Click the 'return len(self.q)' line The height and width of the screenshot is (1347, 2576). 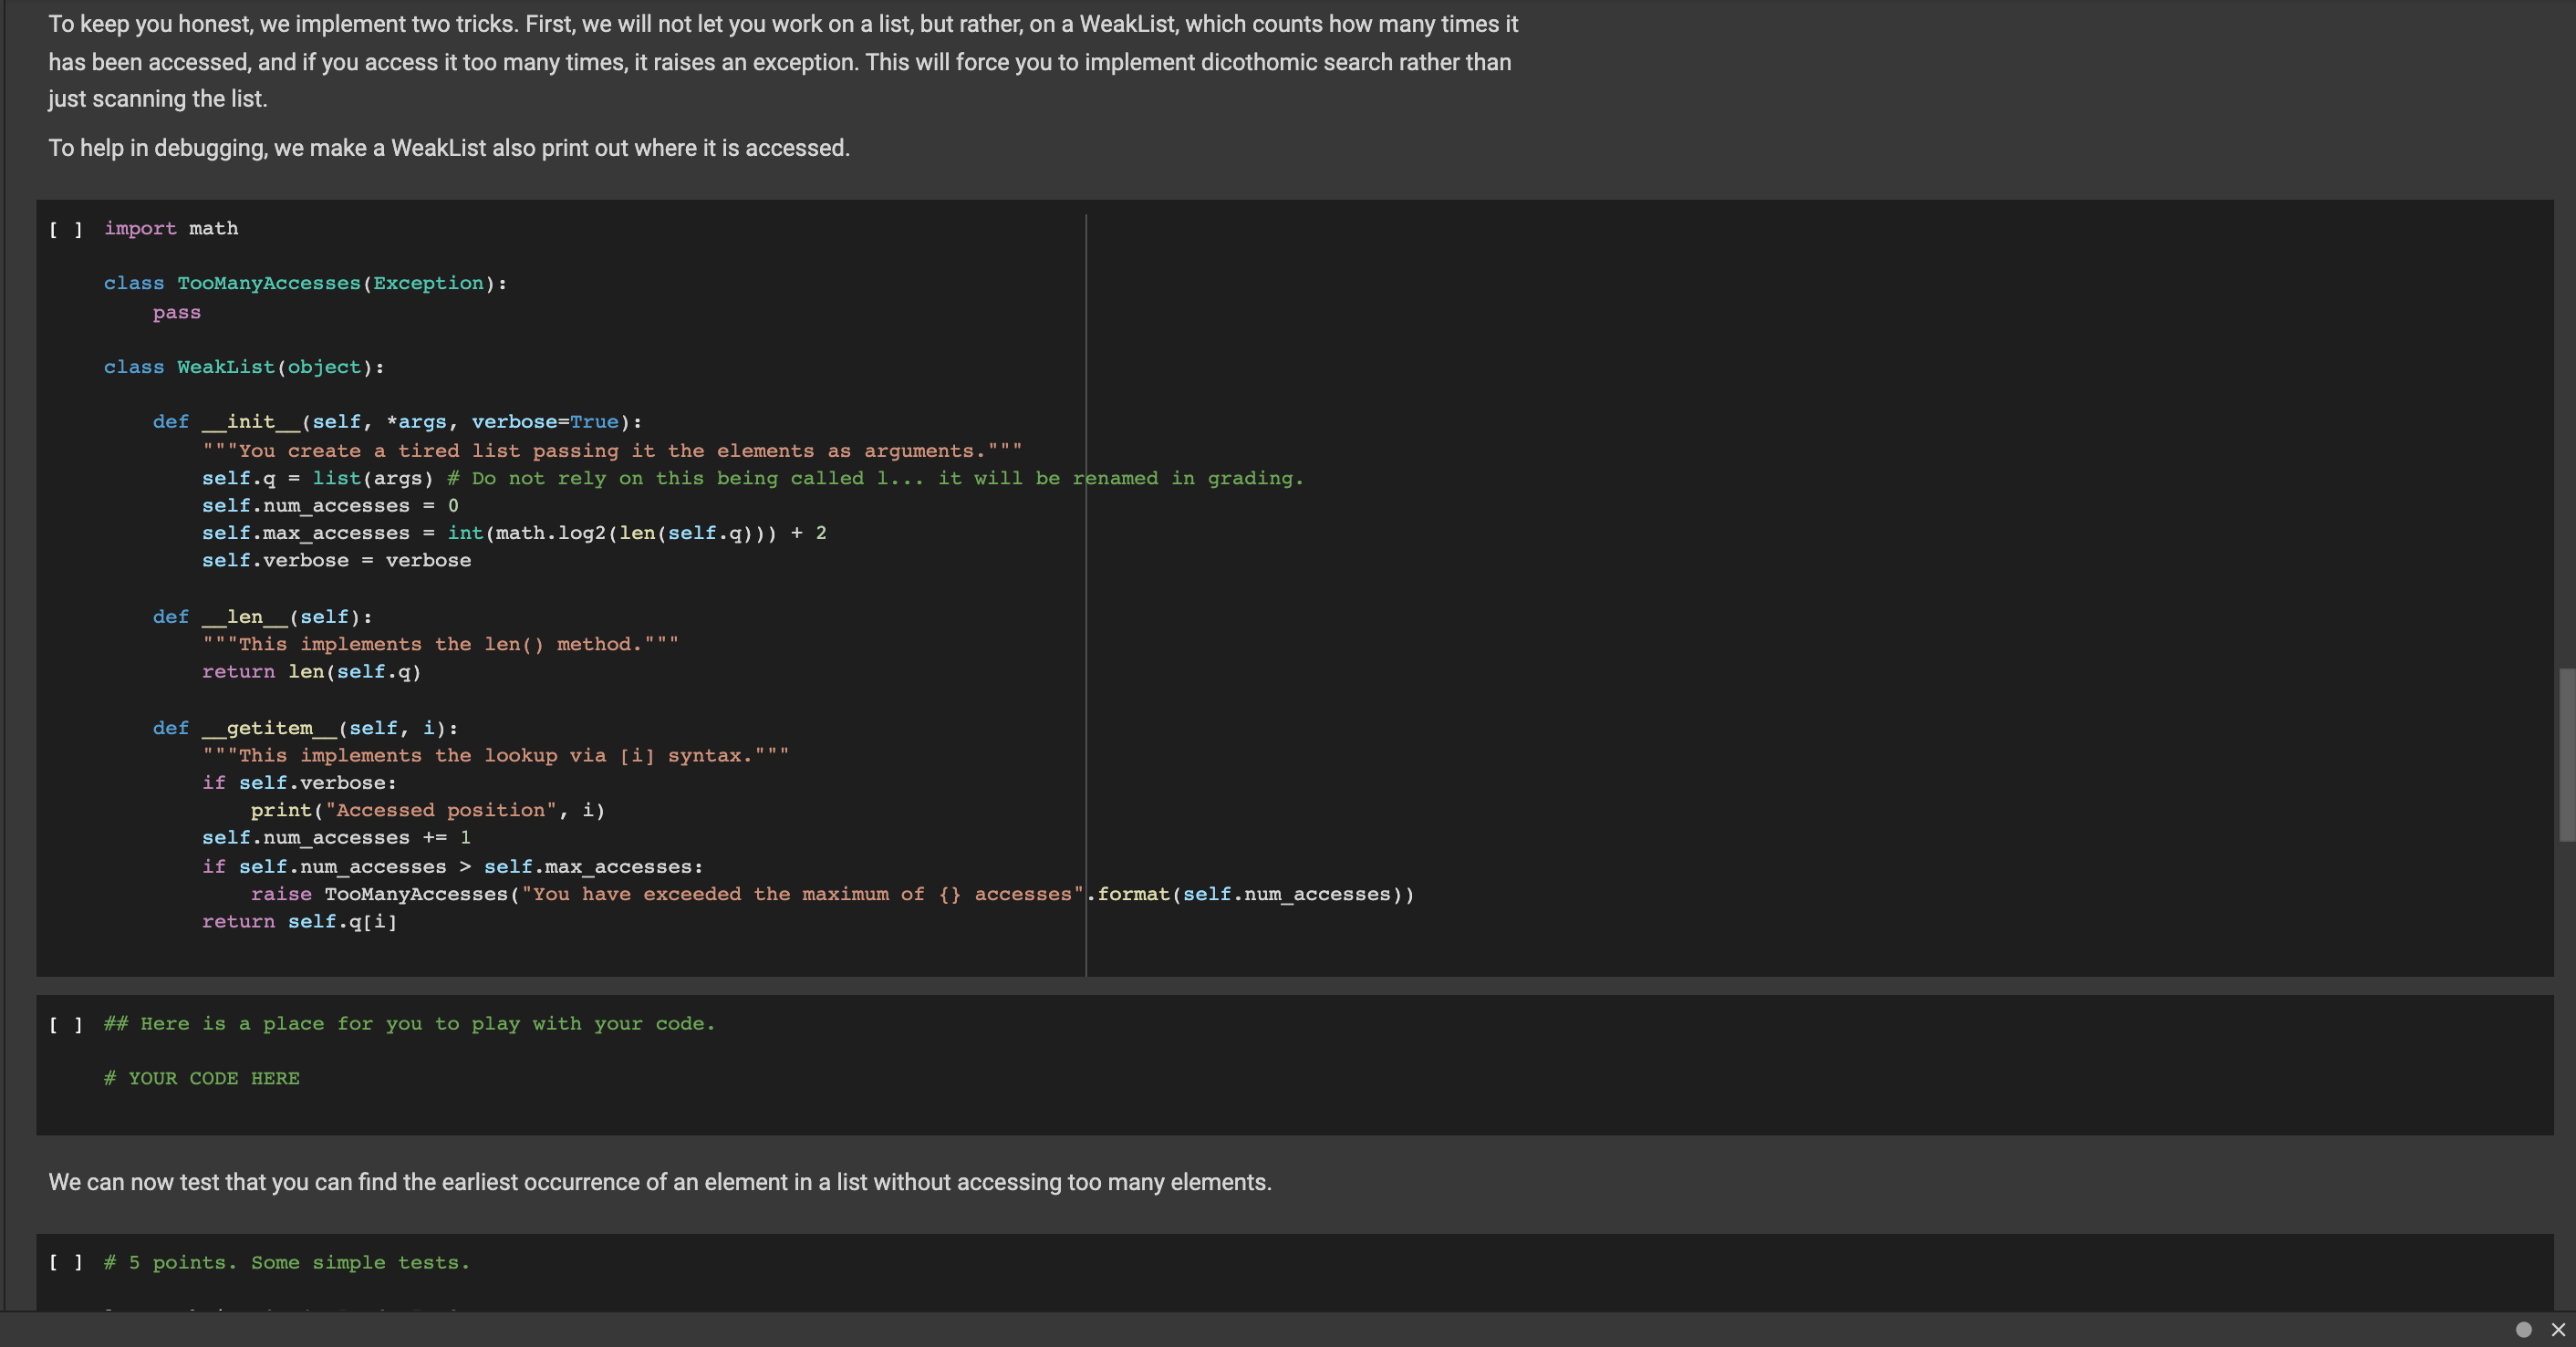[x=311, y=671]
